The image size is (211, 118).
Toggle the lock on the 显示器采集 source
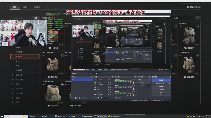pos(111,94)
